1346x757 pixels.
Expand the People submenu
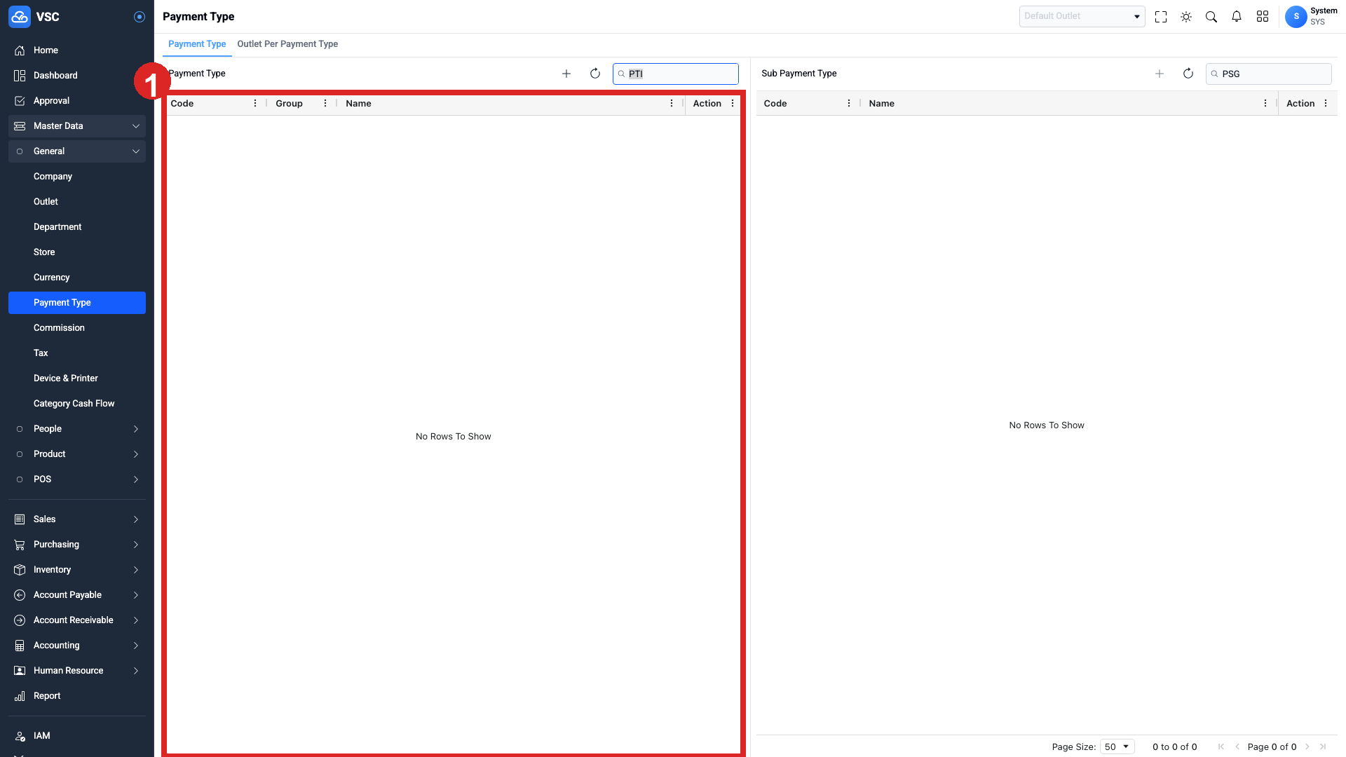(77, 429)
